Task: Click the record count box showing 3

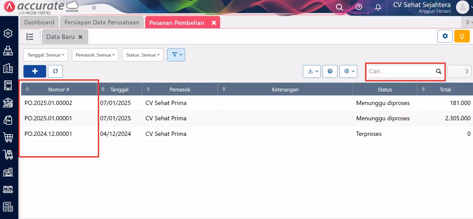Action: [459, 71]
